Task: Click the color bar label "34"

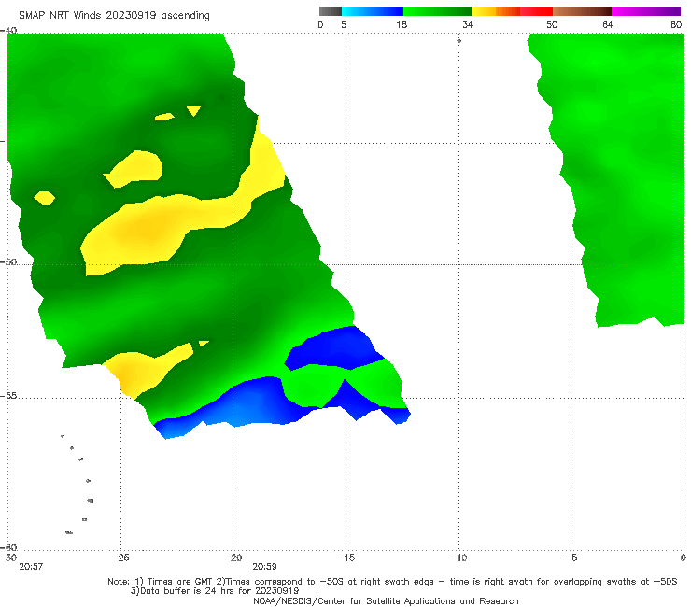Action: (x=468, y=24)
